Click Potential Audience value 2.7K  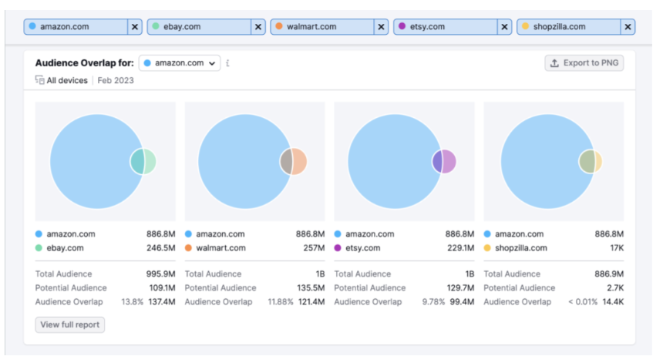615,287
